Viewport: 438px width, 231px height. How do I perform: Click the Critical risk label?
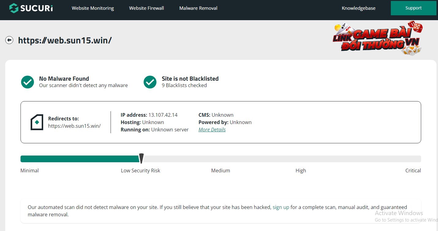pos(413,170)
